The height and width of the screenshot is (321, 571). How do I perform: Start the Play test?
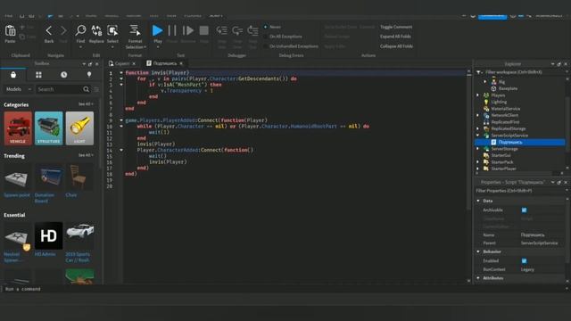[157, 30]
